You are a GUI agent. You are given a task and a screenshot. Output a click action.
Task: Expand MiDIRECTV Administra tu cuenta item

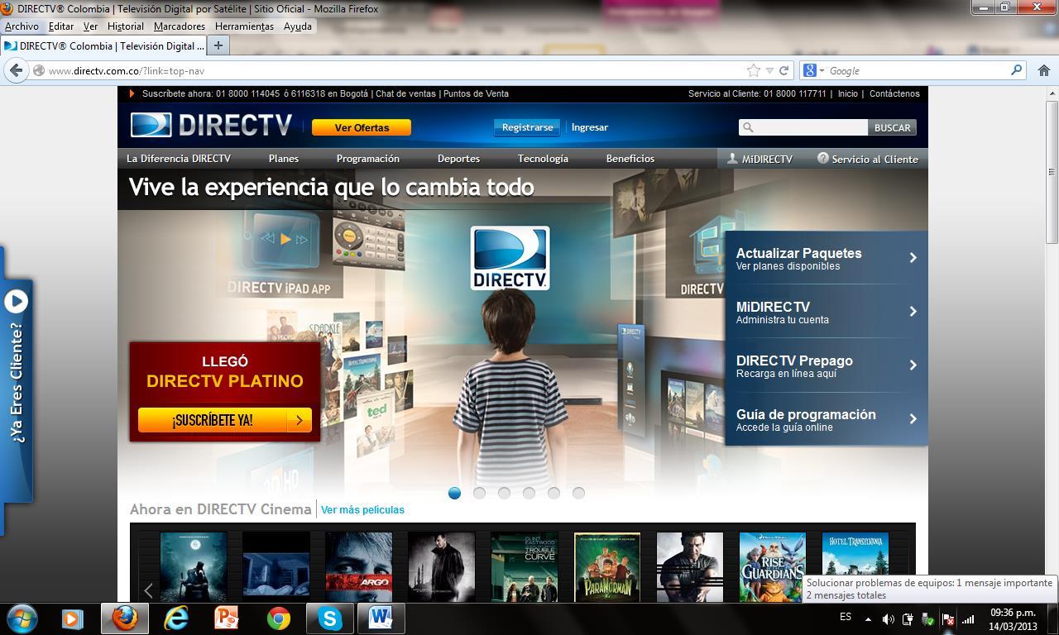(x=827, y=312)
